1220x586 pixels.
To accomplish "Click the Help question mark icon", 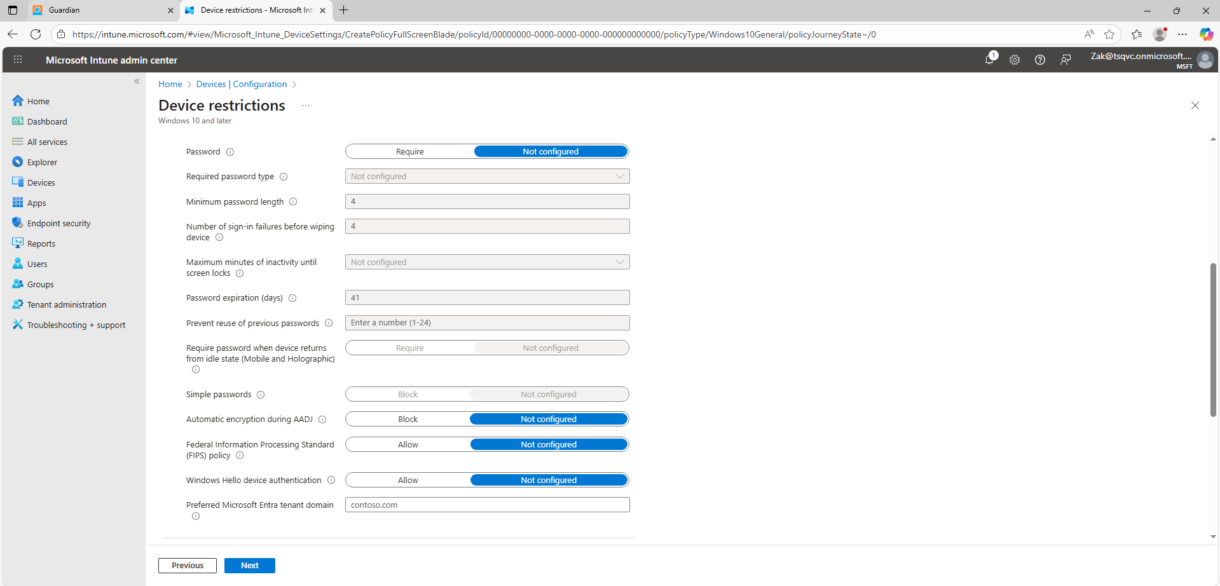I will click(1040, 60).
